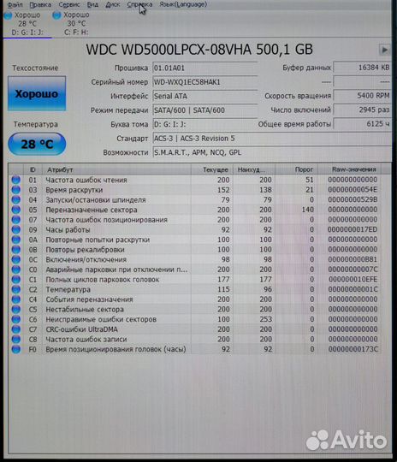Click the 28 °C temperature button

37,144
